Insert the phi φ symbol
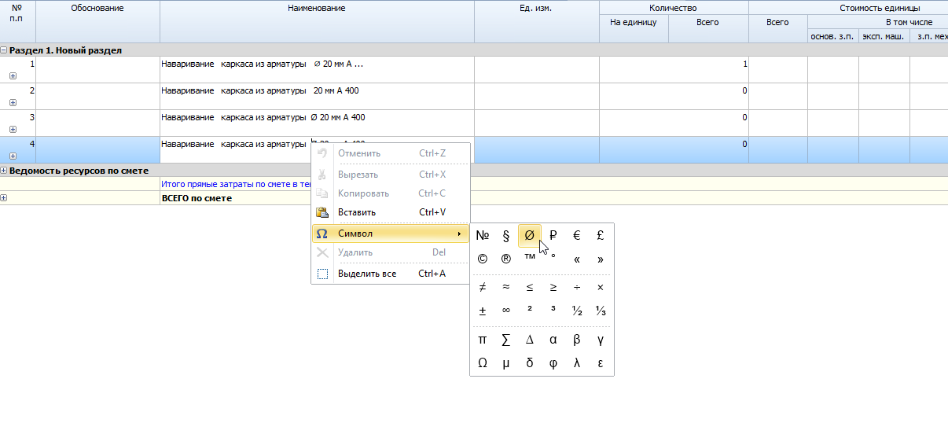 [553, 363]
